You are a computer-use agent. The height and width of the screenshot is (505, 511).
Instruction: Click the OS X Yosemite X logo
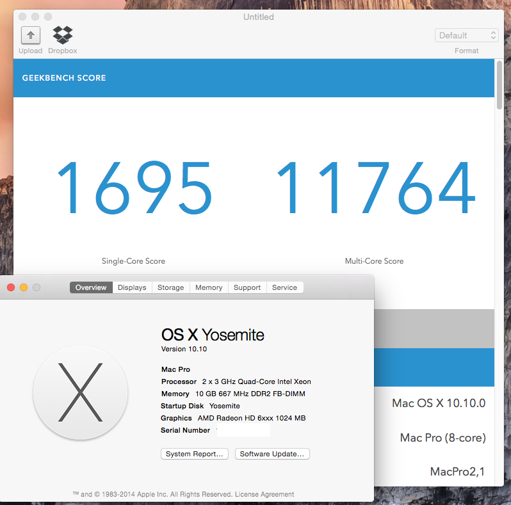point(81,392)
